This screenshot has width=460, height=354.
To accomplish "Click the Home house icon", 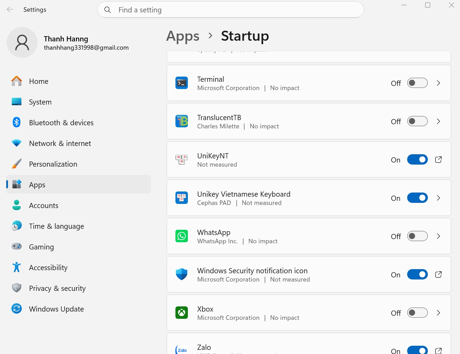I will [17, 81].
